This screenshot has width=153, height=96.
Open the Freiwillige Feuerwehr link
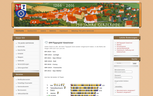[x=25, y=83]
